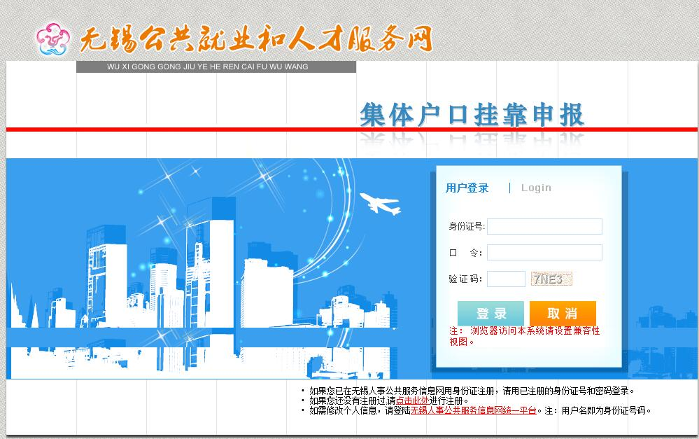Click the gray pinyin subtitle bar
699x439 pixels.
point(216,67)
